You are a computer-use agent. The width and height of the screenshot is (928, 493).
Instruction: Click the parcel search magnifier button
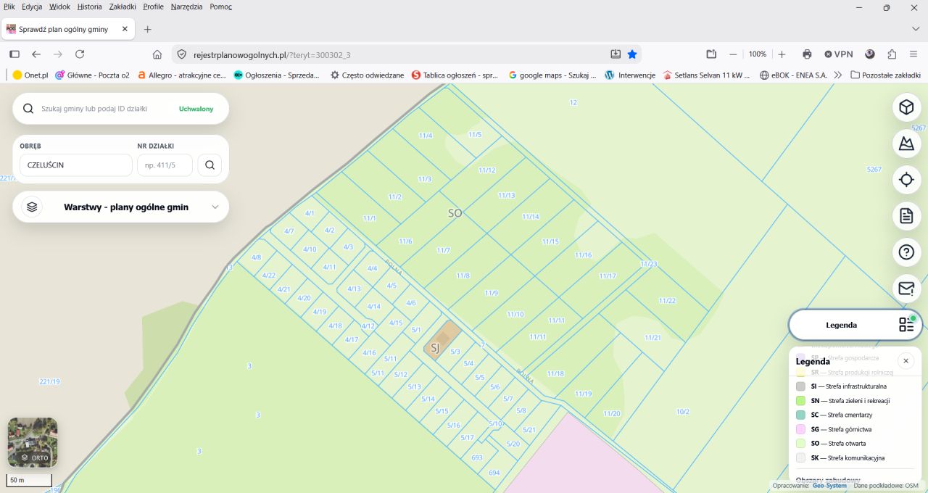pyautogui.click(x=210, y=165)
